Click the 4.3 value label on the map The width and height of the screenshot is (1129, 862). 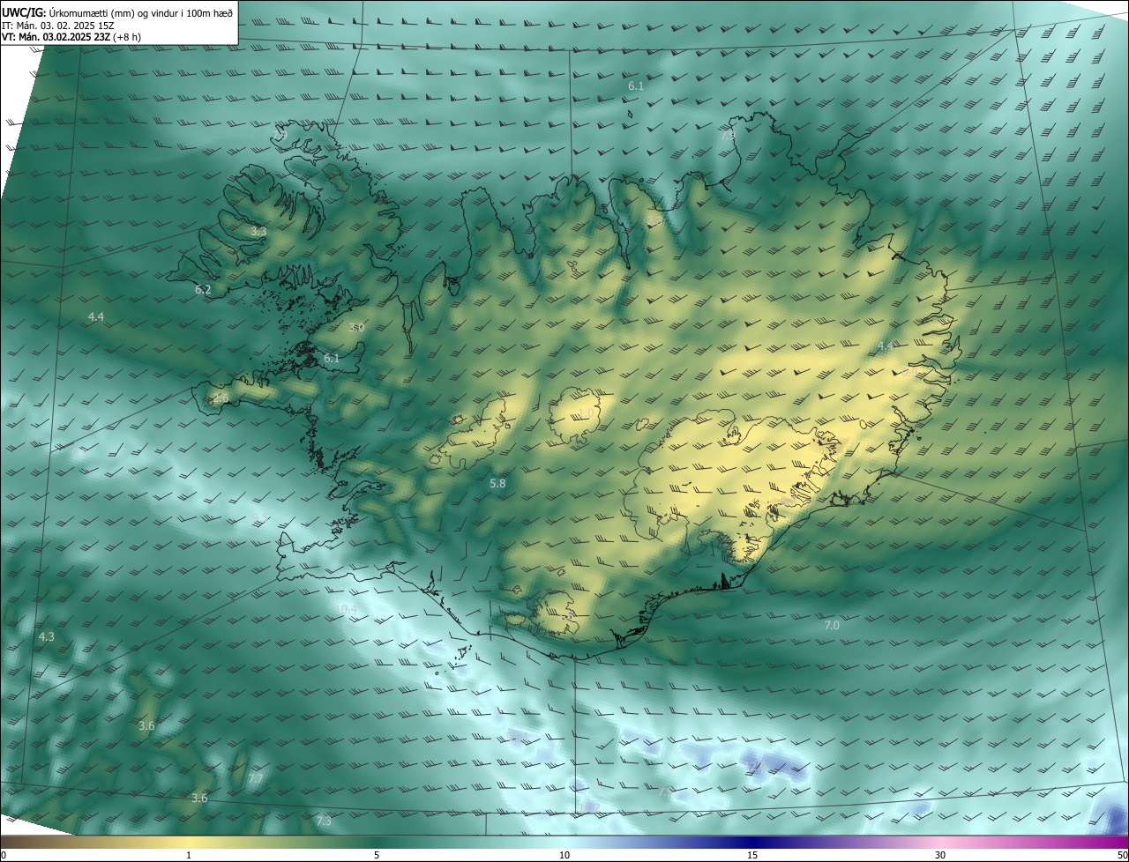(46, 636)
